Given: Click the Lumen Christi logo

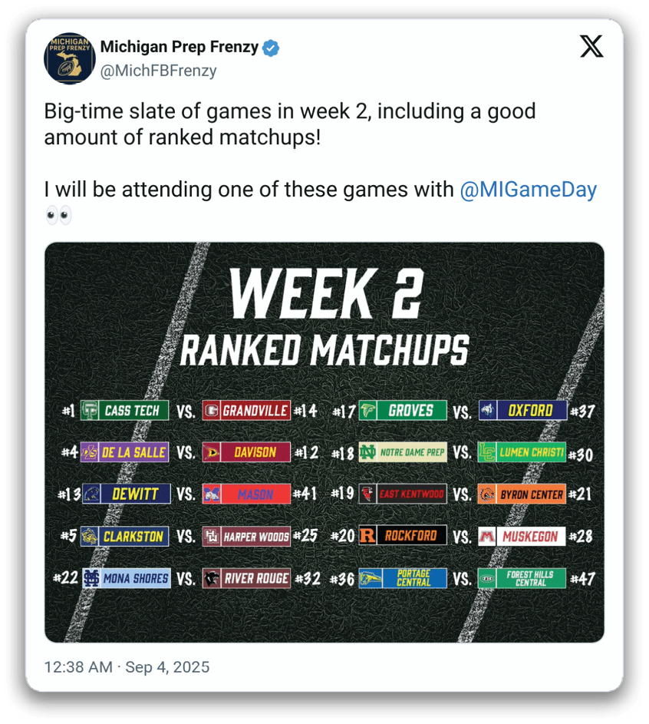Looking at the screenshot, I should click(x=488, y=452).
